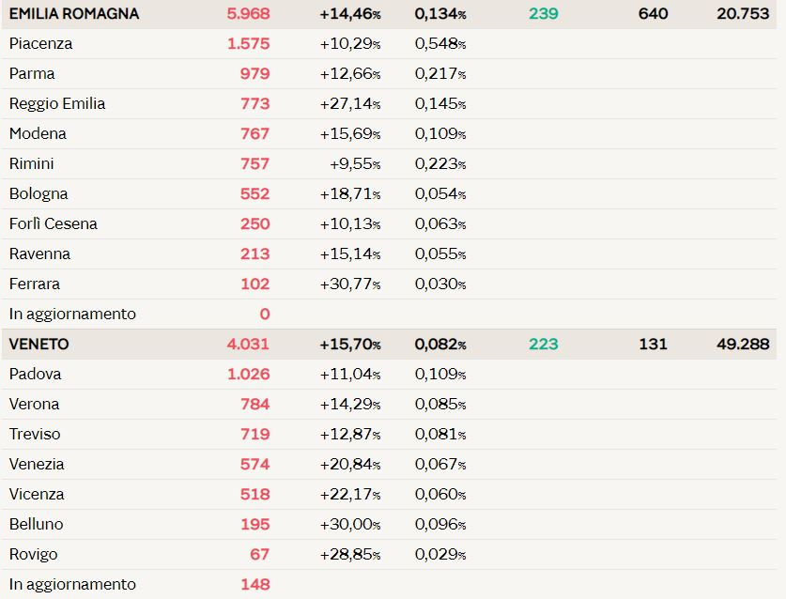Click the Piacenza province name
786x599 pixels.
click(40, 43)
